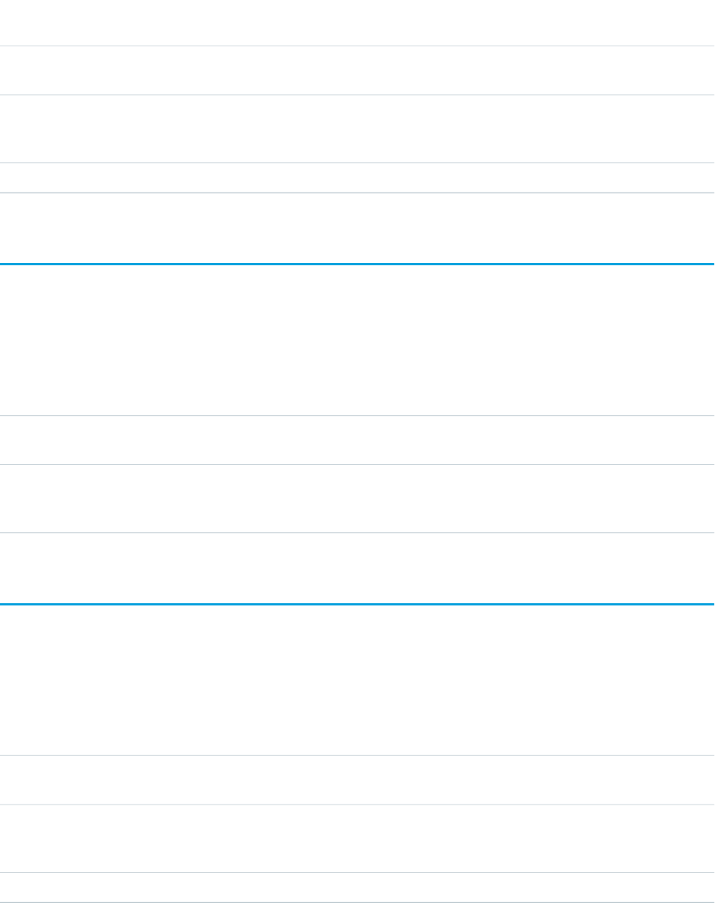Screen dimensions: 715x903
Task: Click the narrow empty row above upper blue line
Action: (357, 178)
